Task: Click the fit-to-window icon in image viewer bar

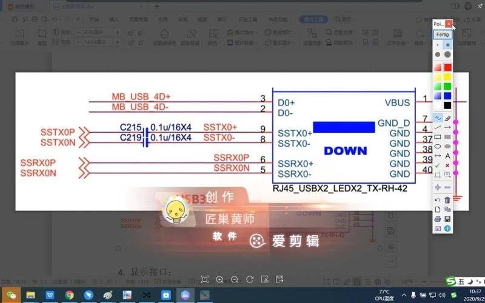Action: (x=204, y=279)
